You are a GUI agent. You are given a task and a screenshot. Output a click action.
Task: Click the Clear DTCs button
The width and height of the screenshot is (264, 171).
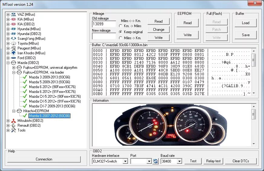tap(241, 161)
